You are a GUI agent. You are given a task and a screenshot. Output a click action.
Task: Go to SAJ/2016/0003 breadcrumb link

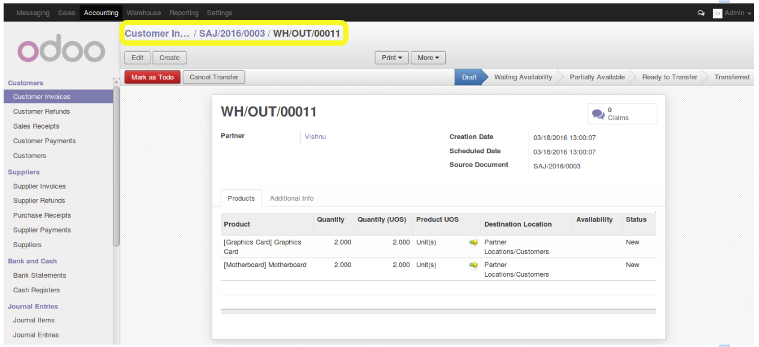[x=232, y=34]
